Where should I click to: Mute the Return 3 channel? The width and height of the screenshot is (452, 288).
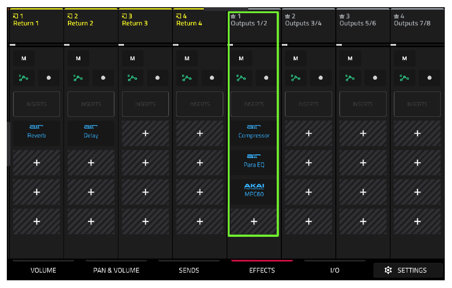[133, 58]
